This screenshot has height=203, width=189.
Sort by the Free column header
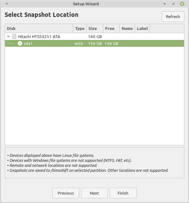pyautogui.click(x=111, y=28)
